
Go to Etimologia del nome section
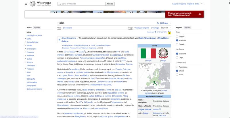coord(34,36)
